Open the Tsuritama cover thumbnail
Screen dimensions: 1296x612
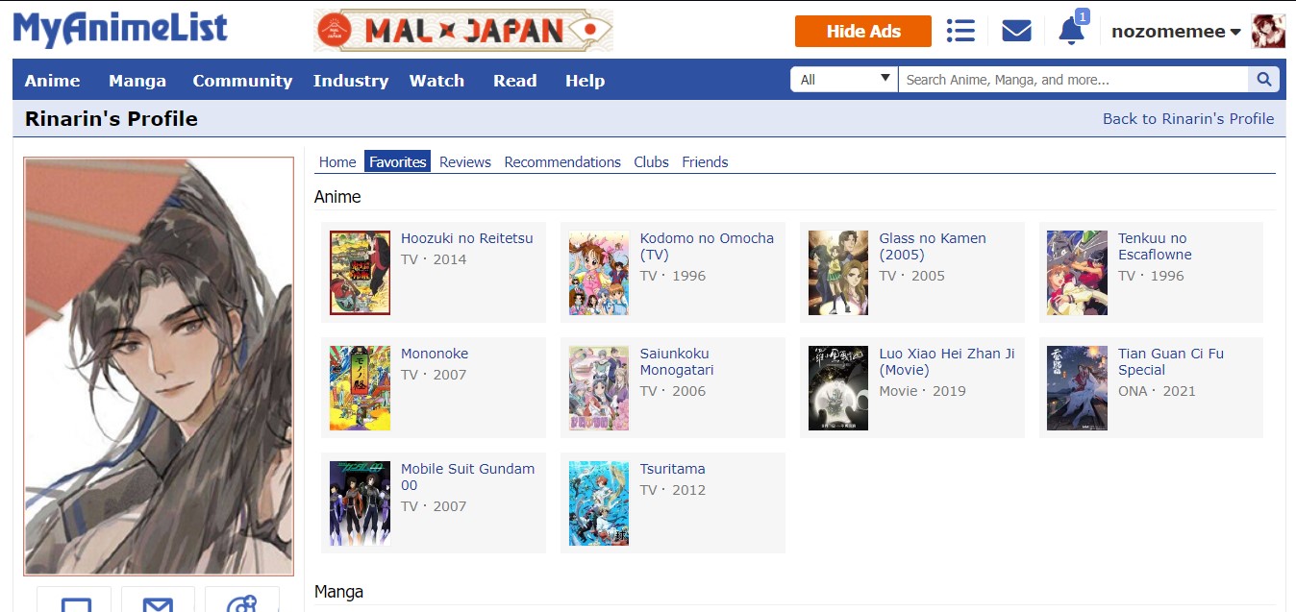point(598,503)
